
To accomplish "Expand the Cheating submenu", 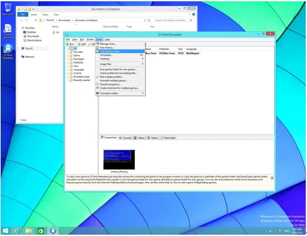I will pos(120,58).
